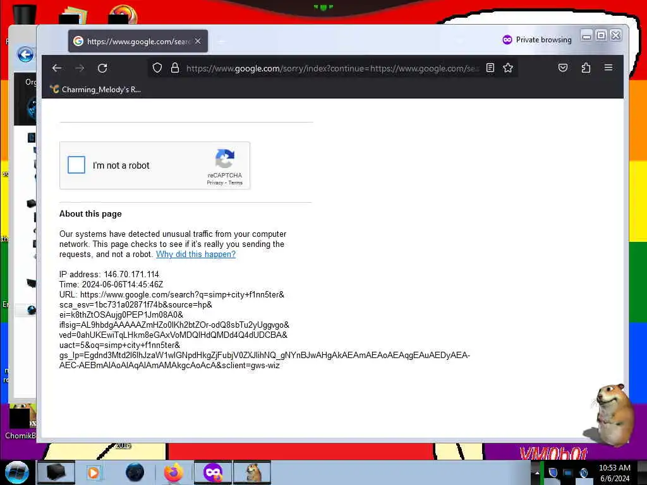Open the Why did this happen? link
Screen dimensions: 647x485
pyautogui.click(x=196, y=254)
